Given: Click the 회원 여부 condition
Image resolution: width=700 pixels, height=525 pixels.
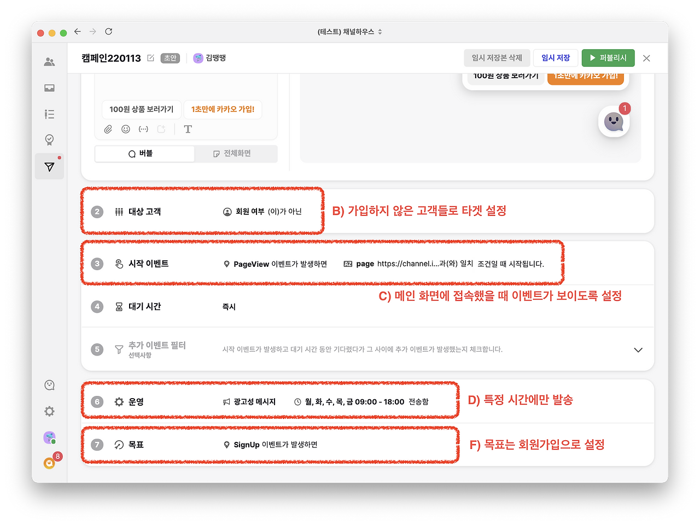Looking at the screenshot, I should [x=262, y=212].
